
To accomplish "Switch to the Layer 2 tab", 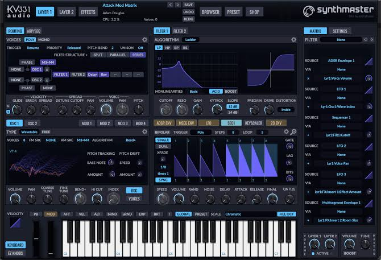I will tap(67, 12).
